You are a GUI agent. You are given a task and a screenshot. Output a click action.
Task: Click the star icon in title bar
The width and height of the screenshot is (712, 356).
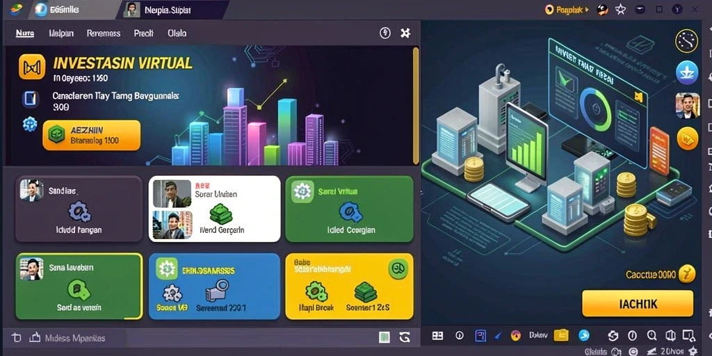[620, 9]
